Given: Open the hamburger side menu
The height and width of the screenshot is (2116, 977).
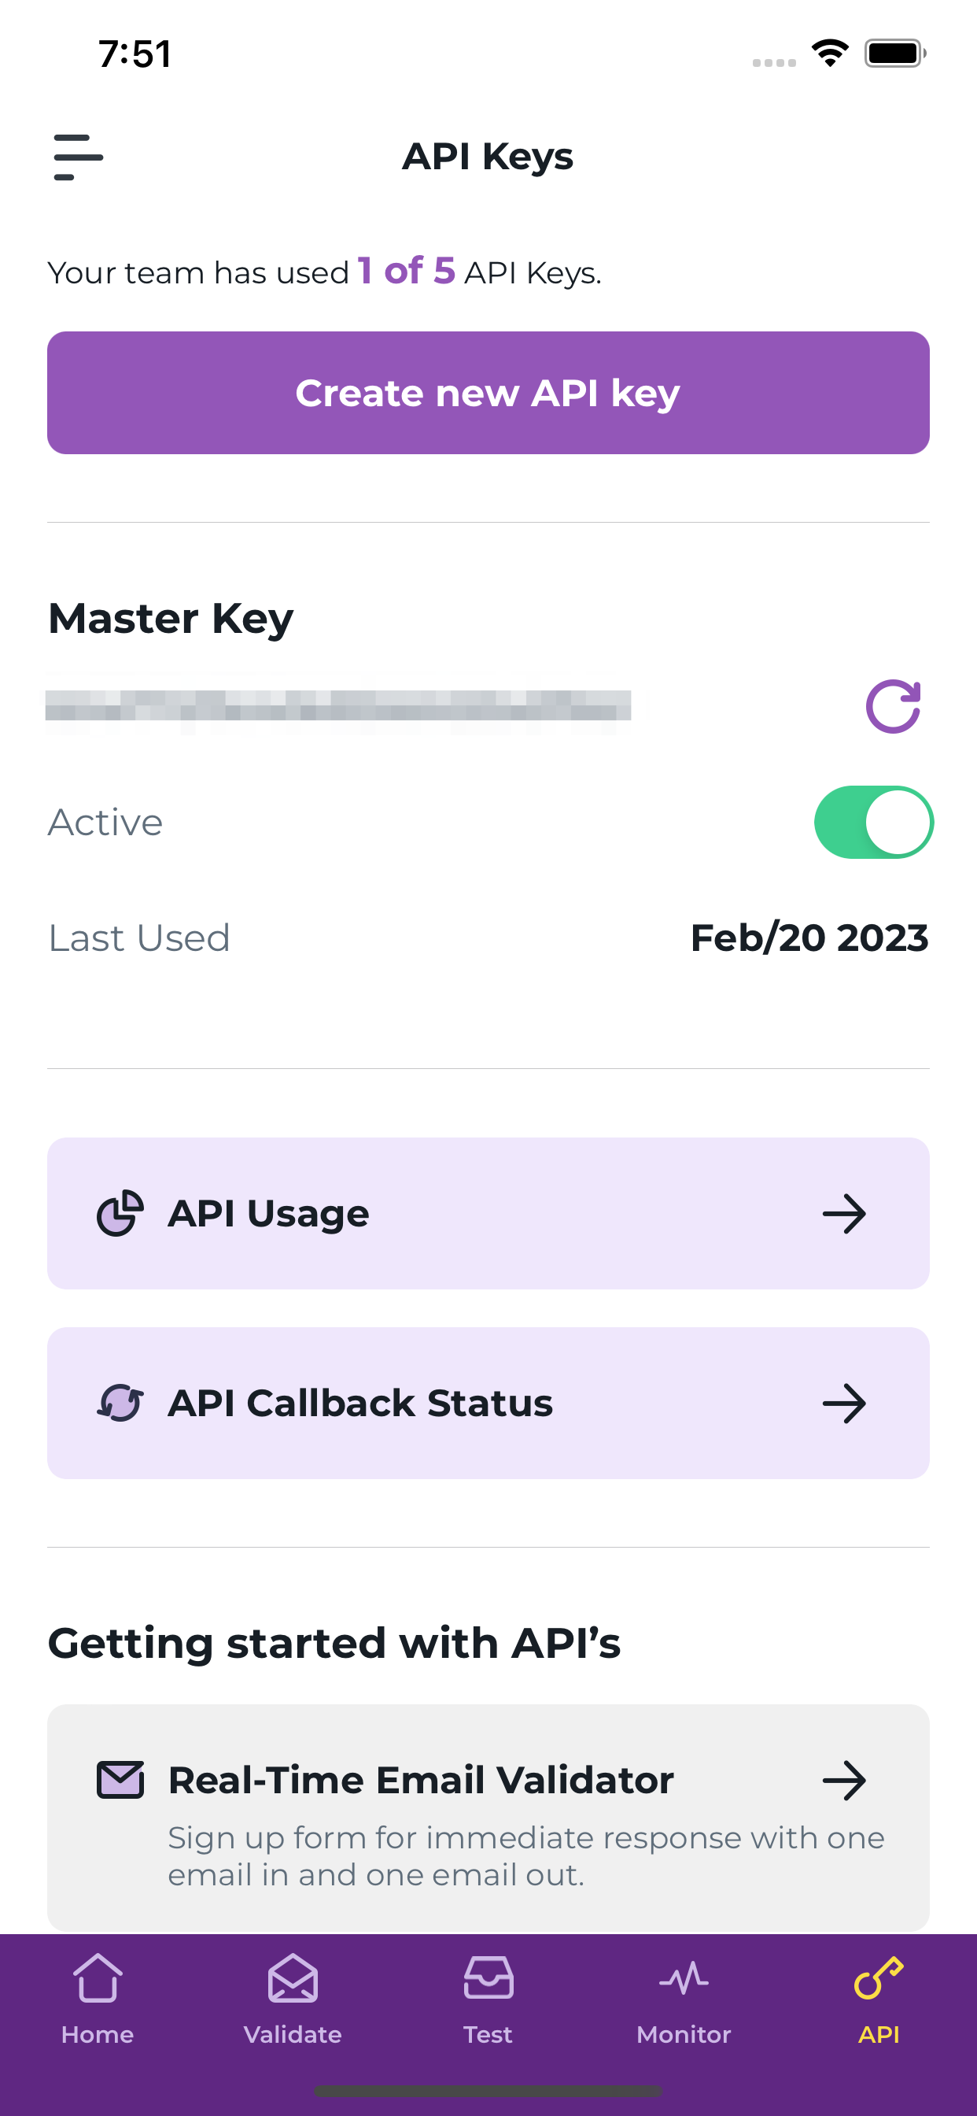Looking at the screenshot, I should (78, 156).
